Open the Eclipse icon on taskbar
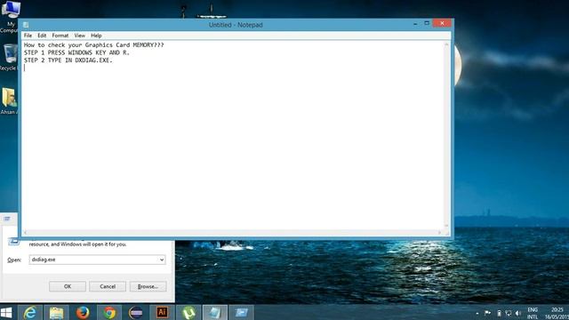The height and width of the screenshot is (320, 569). pyautogui.click(x=136, y=312)
